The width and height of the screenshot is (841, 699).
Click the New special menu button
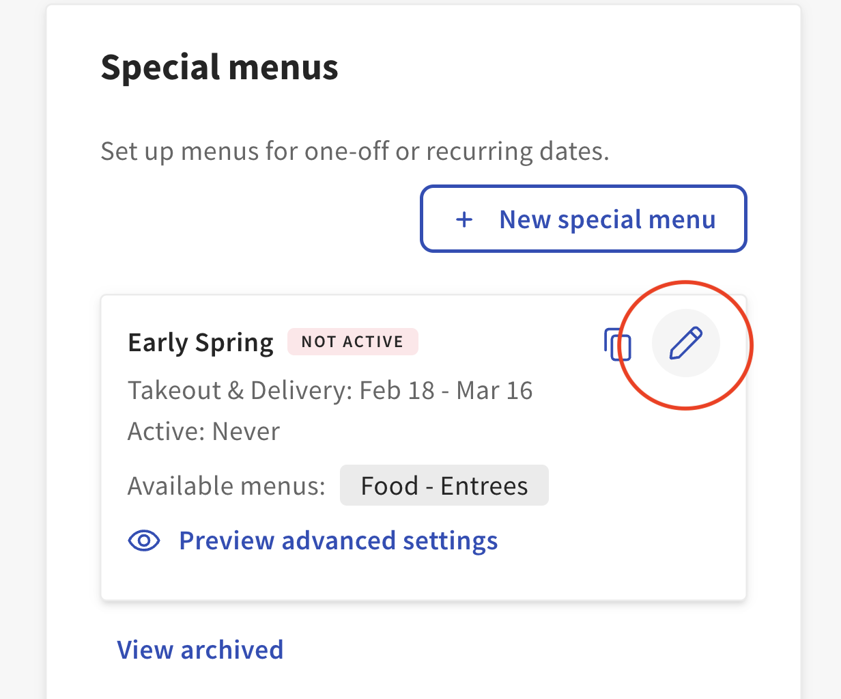[x=584, y=219]
